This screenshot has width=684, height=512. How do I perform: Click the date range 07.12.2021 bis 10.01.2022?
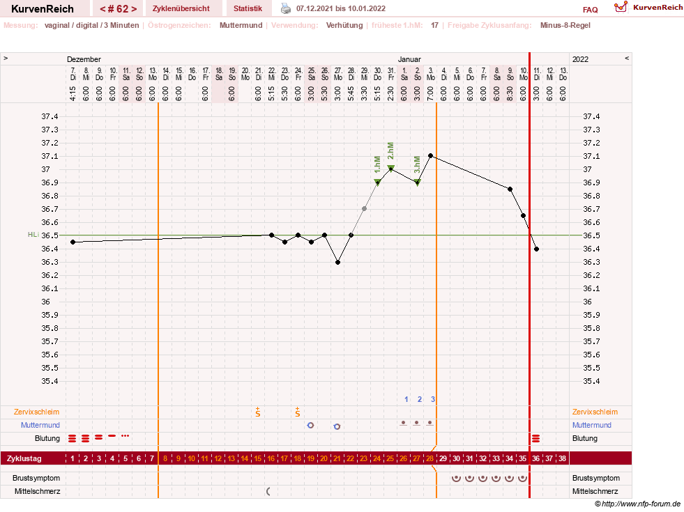(341, 8)
